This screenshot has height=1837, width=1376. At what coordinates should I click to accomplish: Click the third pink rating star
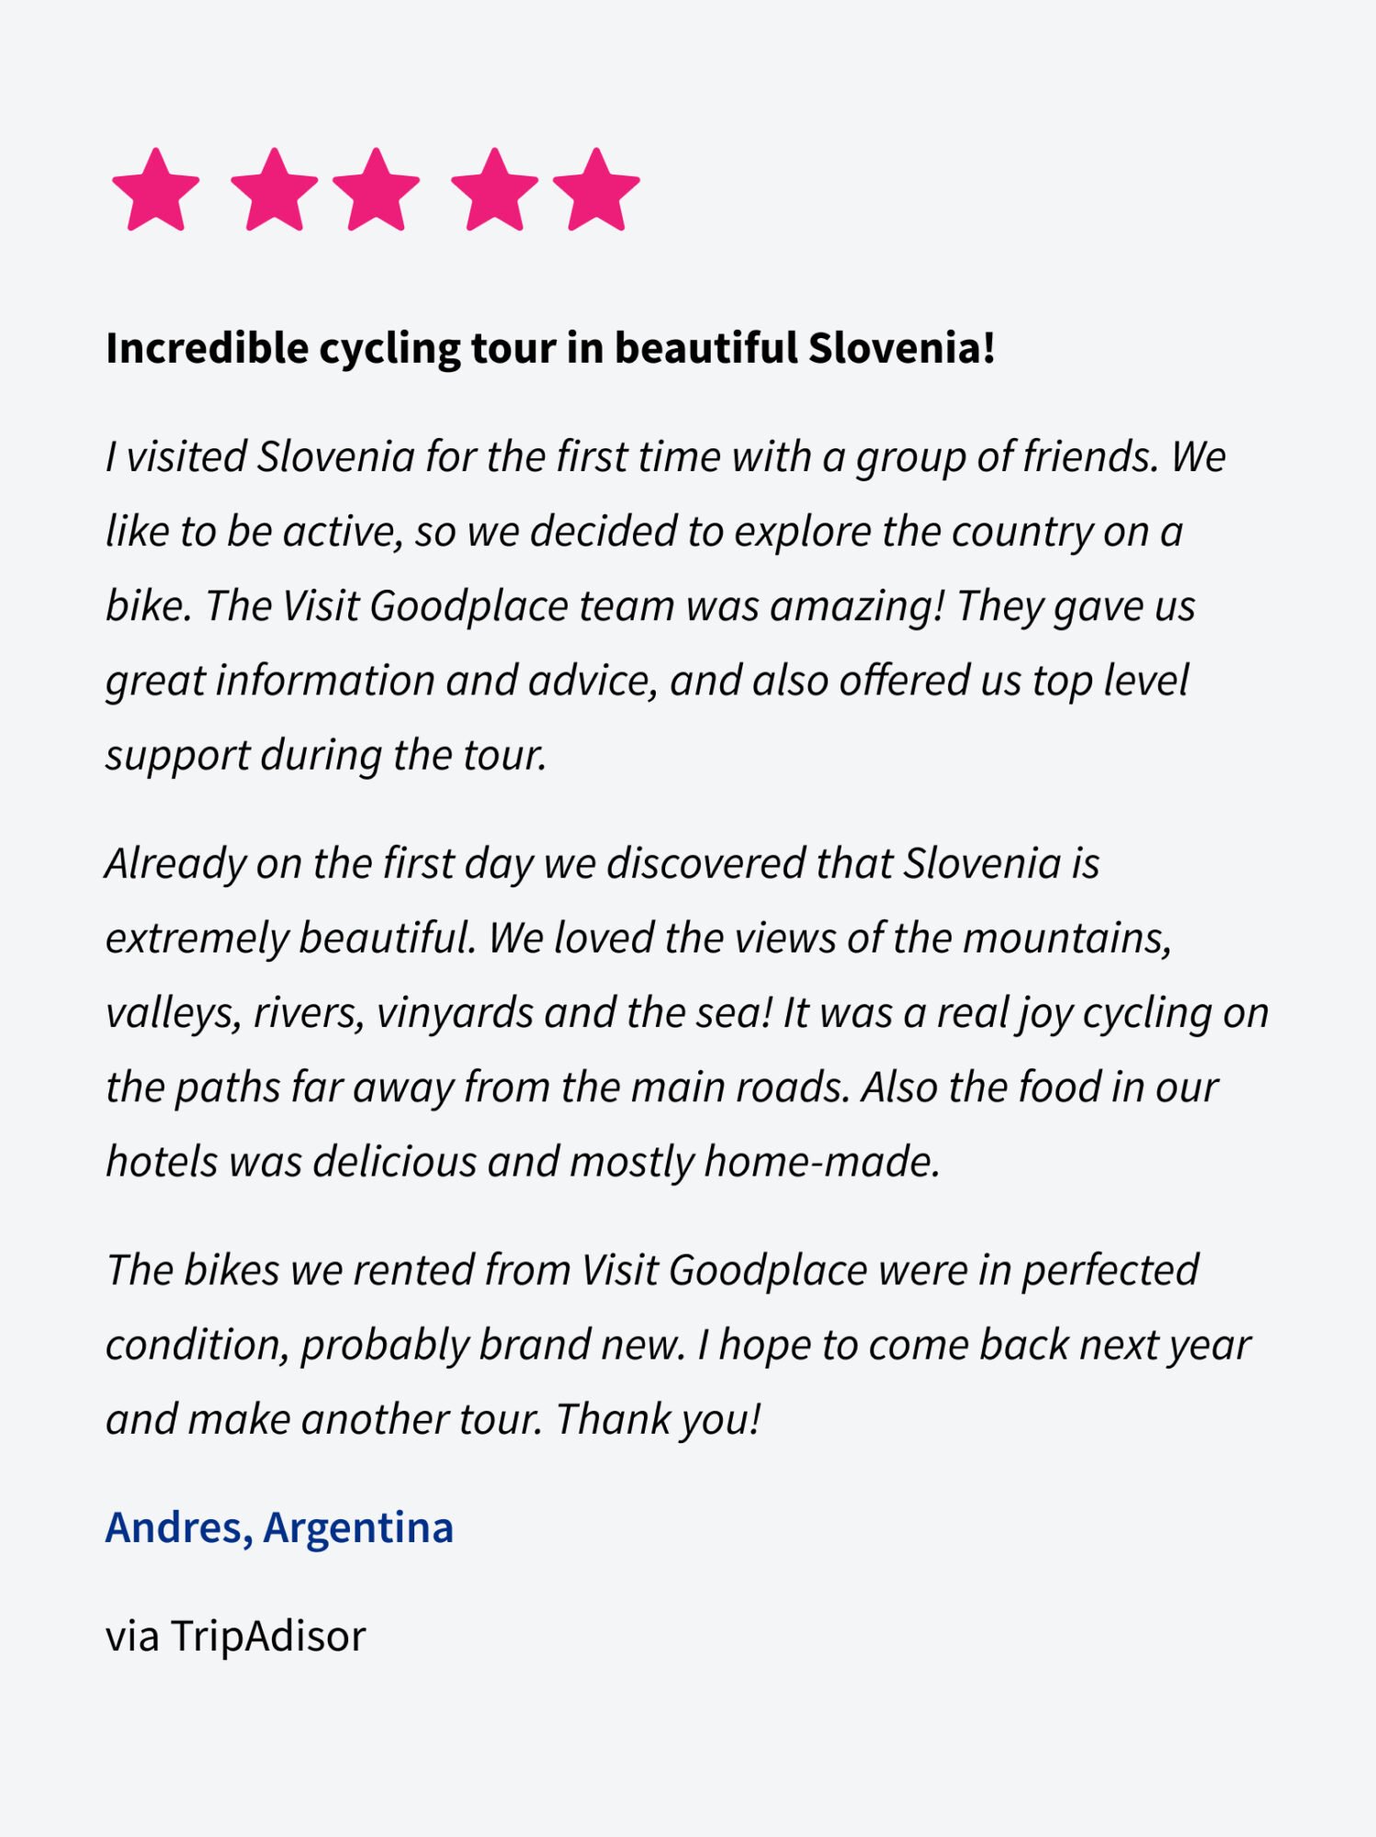(376, 189)
